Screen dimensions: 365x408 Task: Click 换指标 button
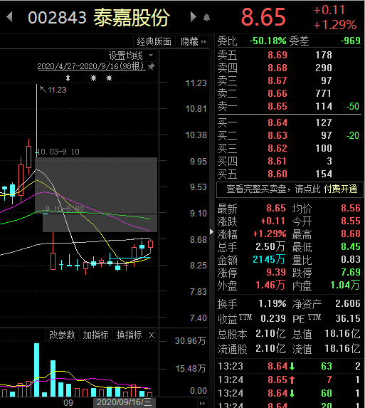129,335
